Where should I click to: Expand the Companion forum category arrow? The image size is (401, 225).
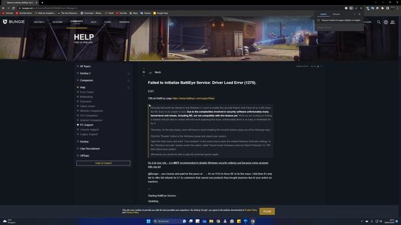point(128,81)
